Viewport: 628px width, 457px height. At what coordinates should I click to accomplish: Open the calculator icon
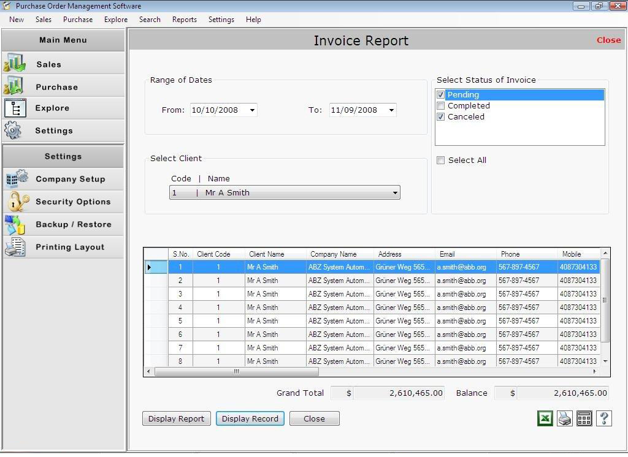pos(584,418)
